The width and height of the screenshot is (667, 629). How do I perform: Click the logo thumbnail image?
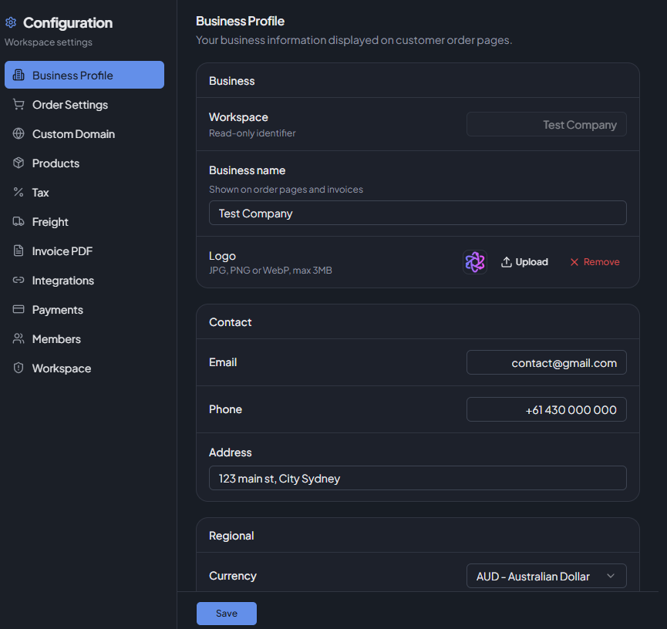(475, 262)
